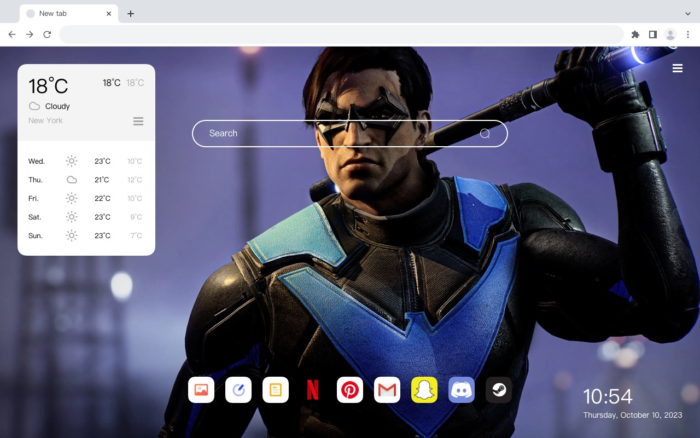Click the Thursday, October 10, 2023 date
The height and width of the screenshot is (438, 700).
tap(633, 415)
